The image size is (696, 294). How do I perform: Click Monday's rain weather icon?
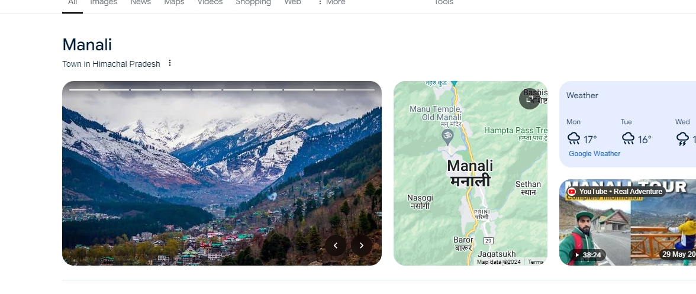pyautogui.click(x=574, y=139)
